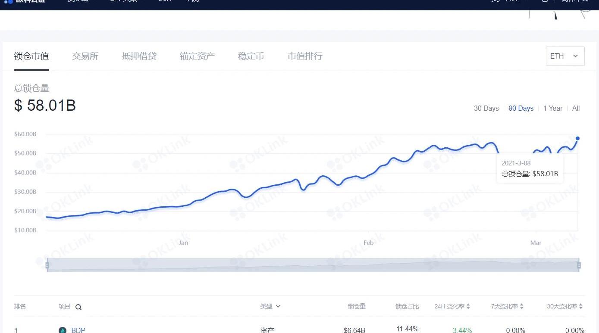Sort by 30天变化率 arrows
Screen dimensions: 599x333
(x=580, y=306)
